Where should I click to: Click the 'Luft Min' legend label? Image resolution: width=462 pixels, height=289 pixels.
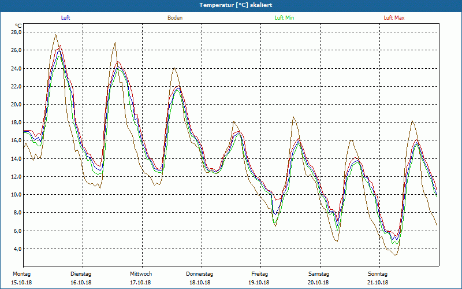[284, 18]
